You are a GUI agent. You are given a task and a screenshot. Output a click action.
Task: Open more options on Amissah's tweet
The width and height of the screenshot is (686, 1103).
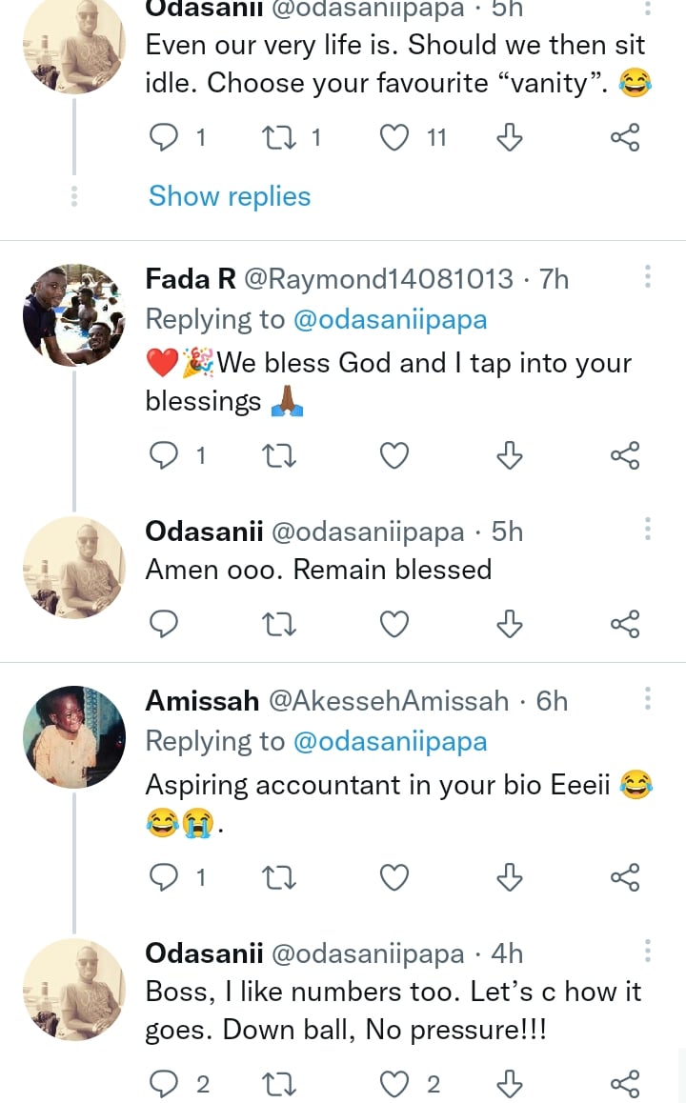648,700
